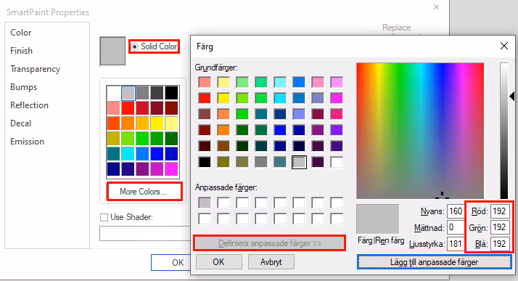
Task: Select magenta swatch in SmartPaint palette bottom row
Action: [172, 169]
